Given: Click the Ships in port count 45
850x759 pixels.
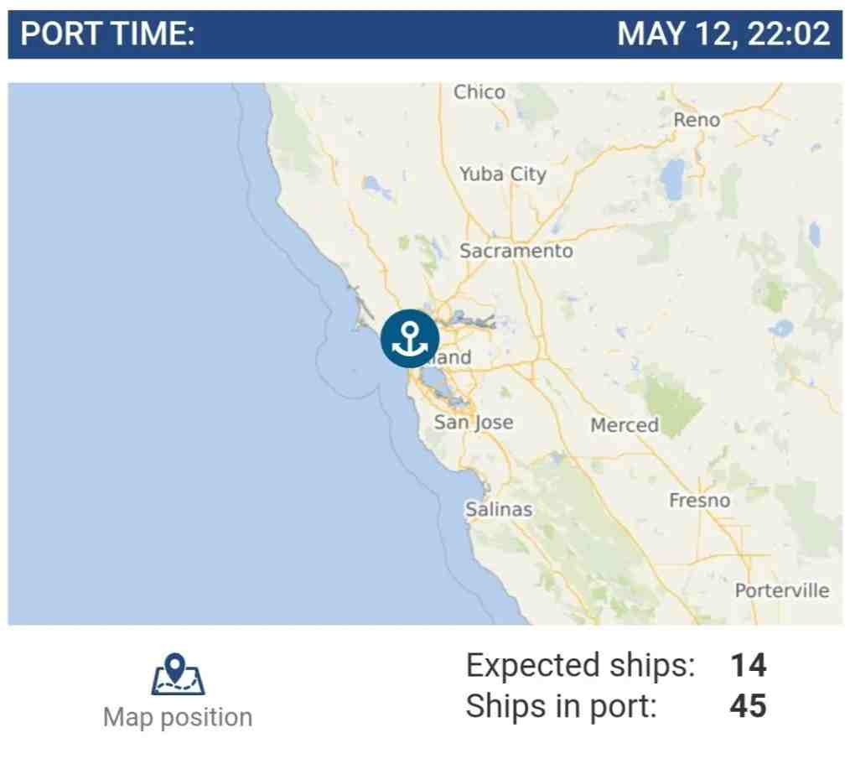Looking at the screenshot, I should (748, 706).
